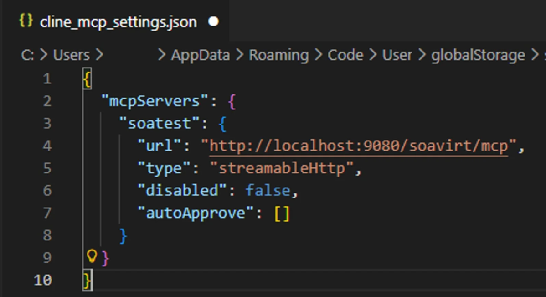Viewport: 546px width, 297px height.
Task: Click line number 4 in the gutter
Action: point(47,145)
